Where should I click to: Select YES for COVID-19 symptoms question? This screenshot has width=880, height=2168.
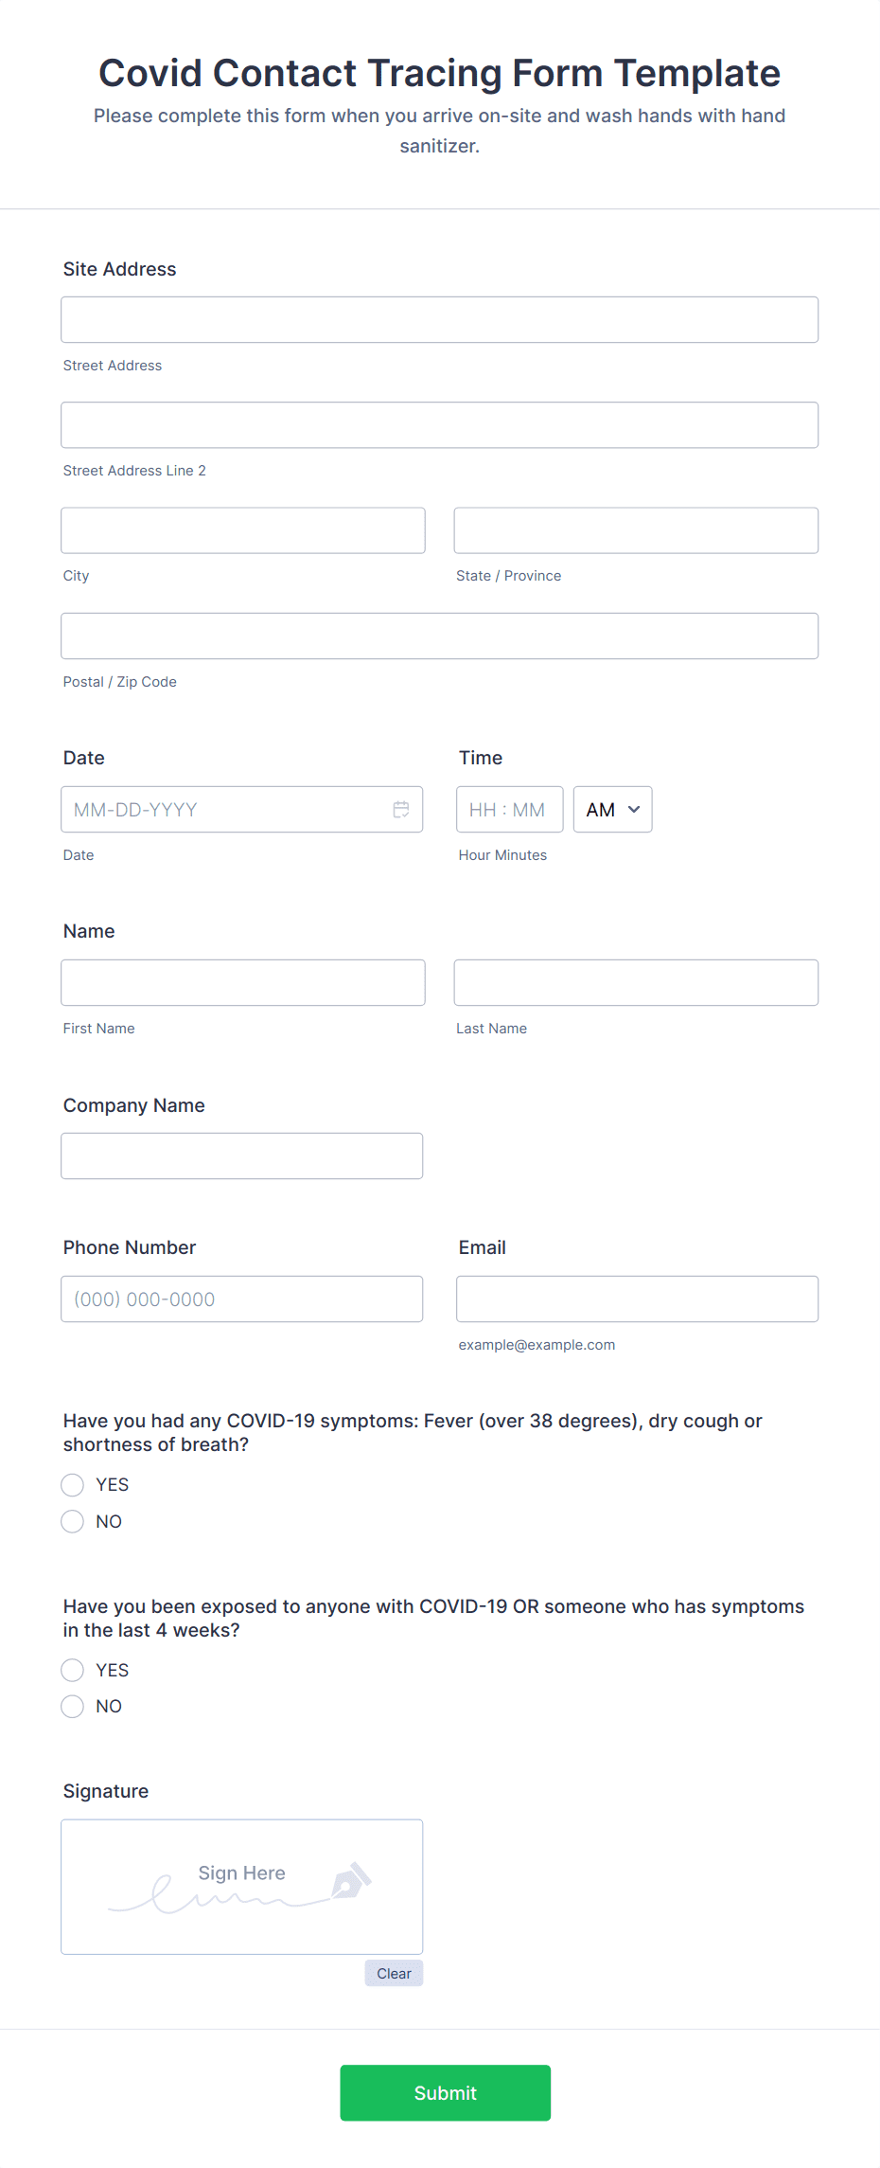[x=73, y=1485]
